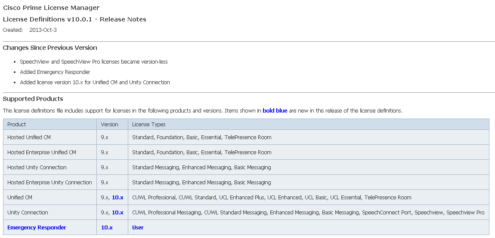This screenshot has height=238, width=495.
Task: Click the License Types column header
Action: coord(309,124)
